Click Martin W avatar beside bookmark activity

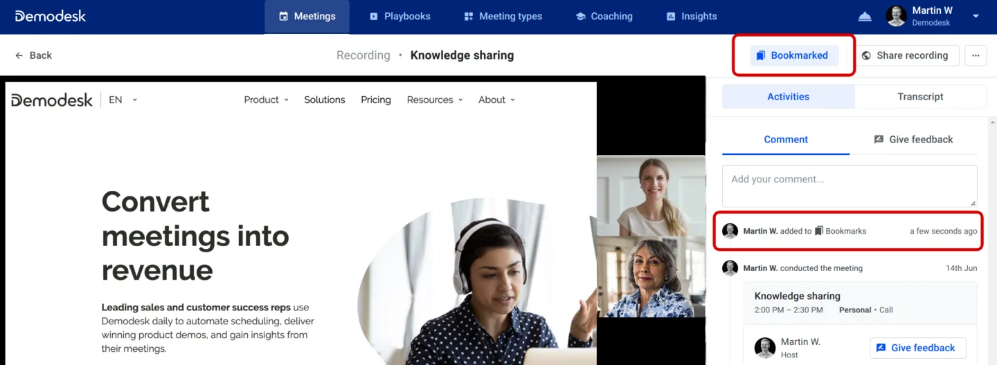point(730,231)
